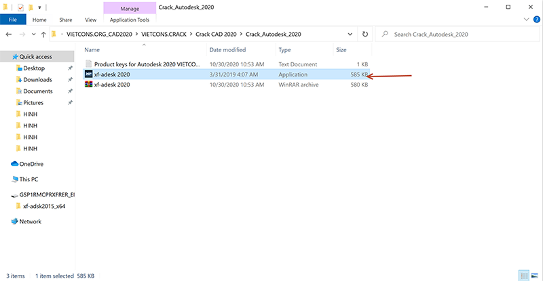Open Desktop in the navigation pane
Screen dimensions: 543x281
34,68
